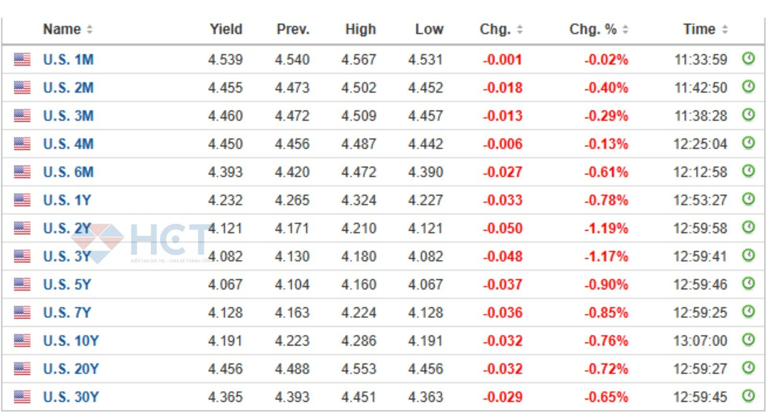
Task: Open the U.S. 10Y bond link
Action: (x=71, y=341)
